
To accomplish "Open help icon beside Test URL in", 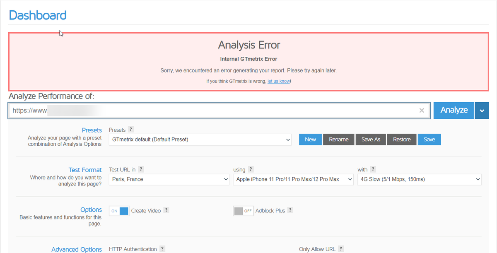I will (x=141, y=169).
